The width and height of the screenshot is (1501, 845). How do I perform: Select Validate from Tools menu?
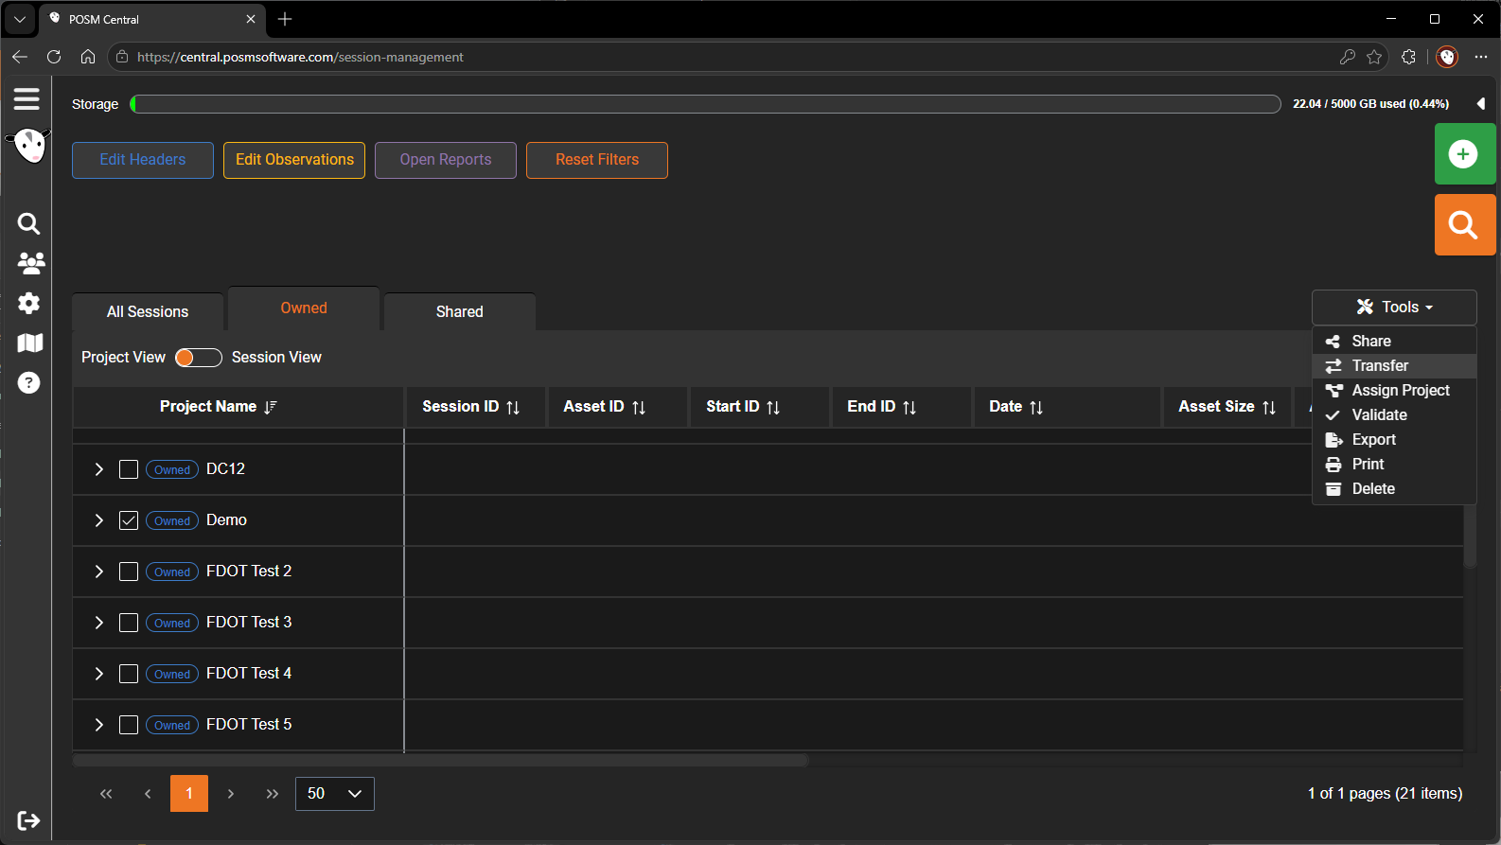coord(1394,414)
